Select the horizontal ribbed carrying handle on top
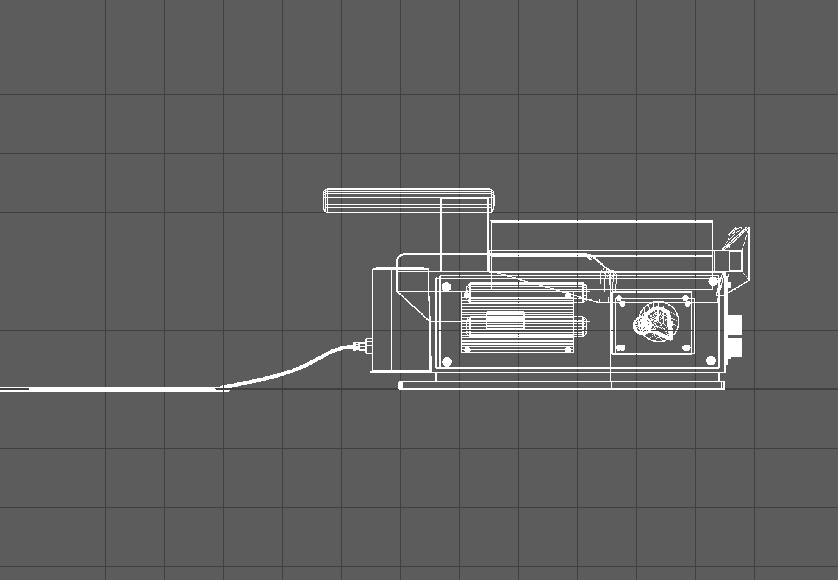838x580 pixels. (x=409, y=201)
